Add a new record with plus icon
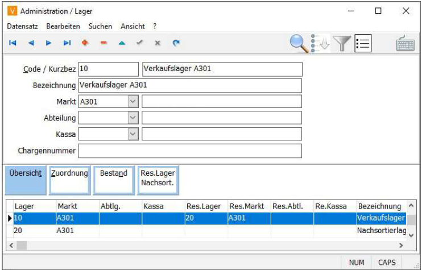Screen dimensions: 422x270 (85, 43)
